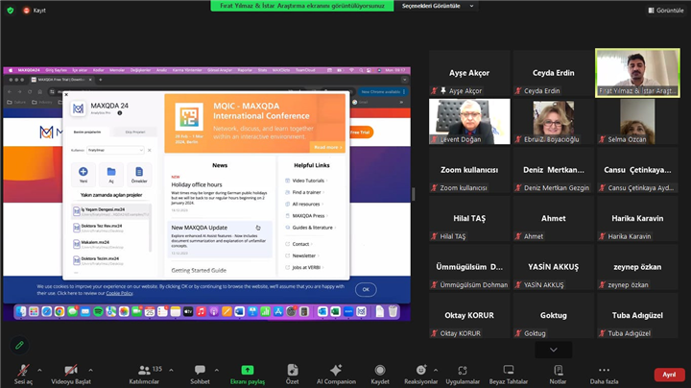
Task: Open Uygulamalar apps panel
Action: coord(463,374)
